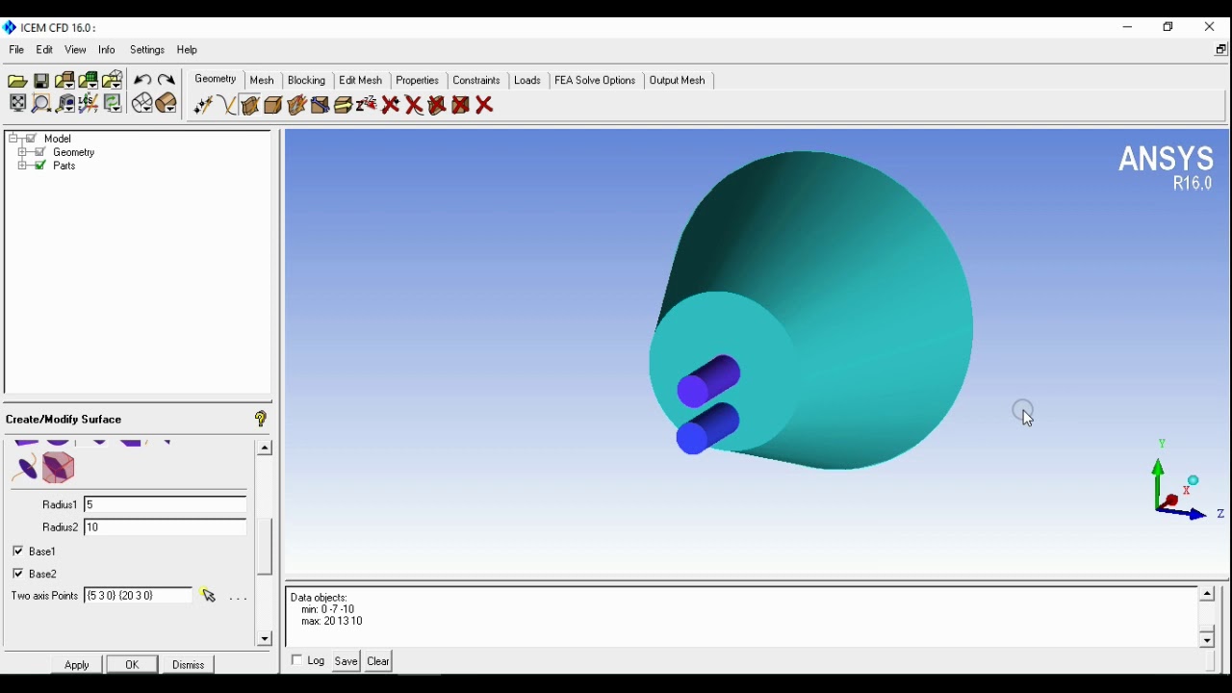Toggle Model checkbox in tree
The width and height of the screenshot is (1232, 693).
click(x=31, y=139)
